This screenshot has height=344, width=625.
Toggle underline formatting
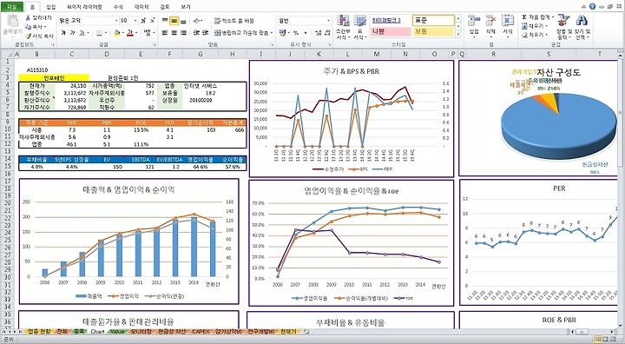(82, 33)
